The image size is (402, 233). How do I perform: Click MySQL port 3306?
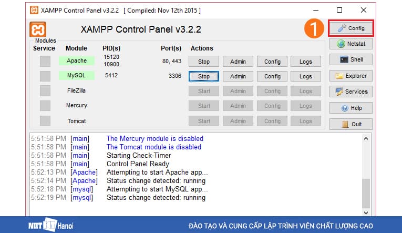175,76
